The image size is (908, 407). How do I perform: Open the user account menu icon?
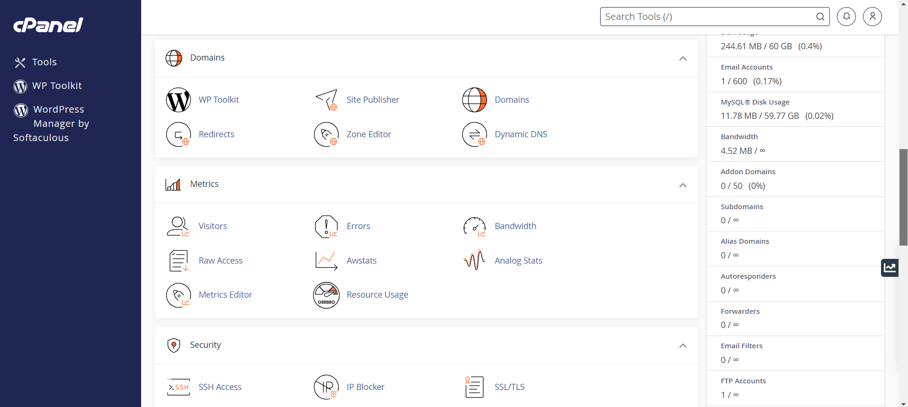coord(872,17)
